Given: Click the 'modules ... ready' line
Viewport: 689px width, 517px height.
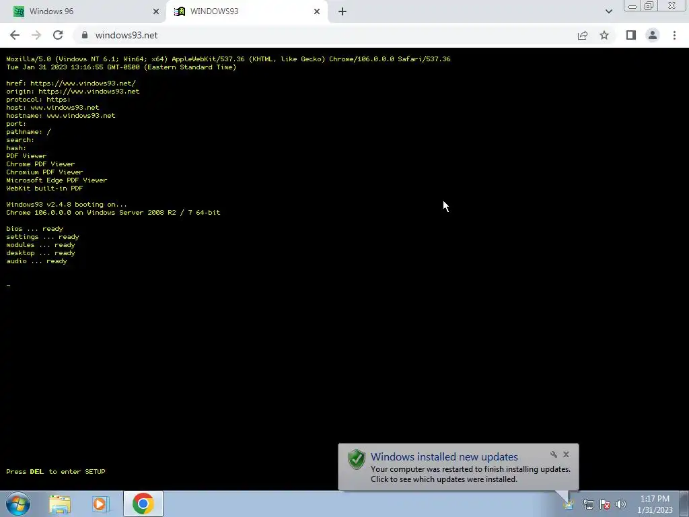Looking at the screenshot, I should tap(40, 245).
